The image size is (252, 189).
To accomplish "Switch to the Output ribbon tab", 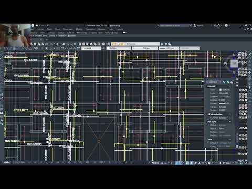I will tap(61, 33).
